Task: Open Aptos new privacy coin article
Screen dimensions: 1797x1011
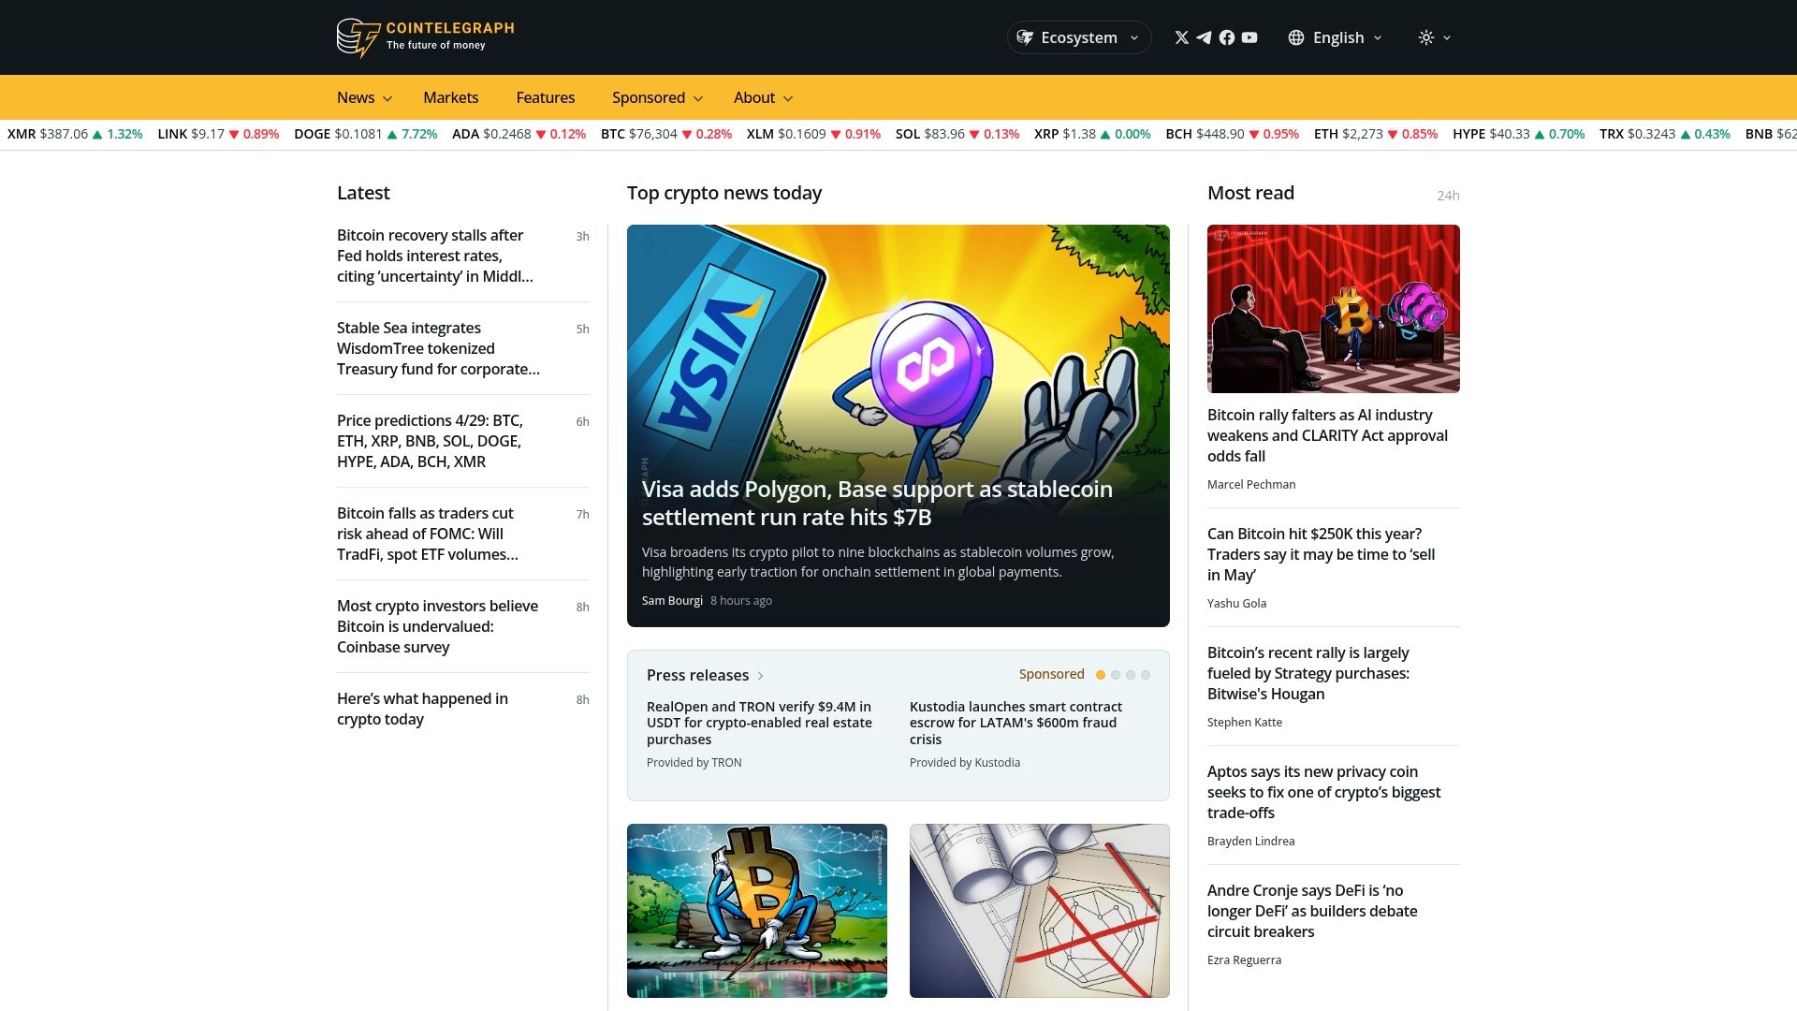Action: pos(1323,792)
